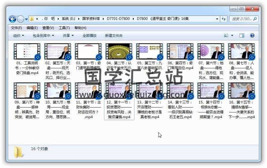Select video 08、第七节：人盘

242,61
